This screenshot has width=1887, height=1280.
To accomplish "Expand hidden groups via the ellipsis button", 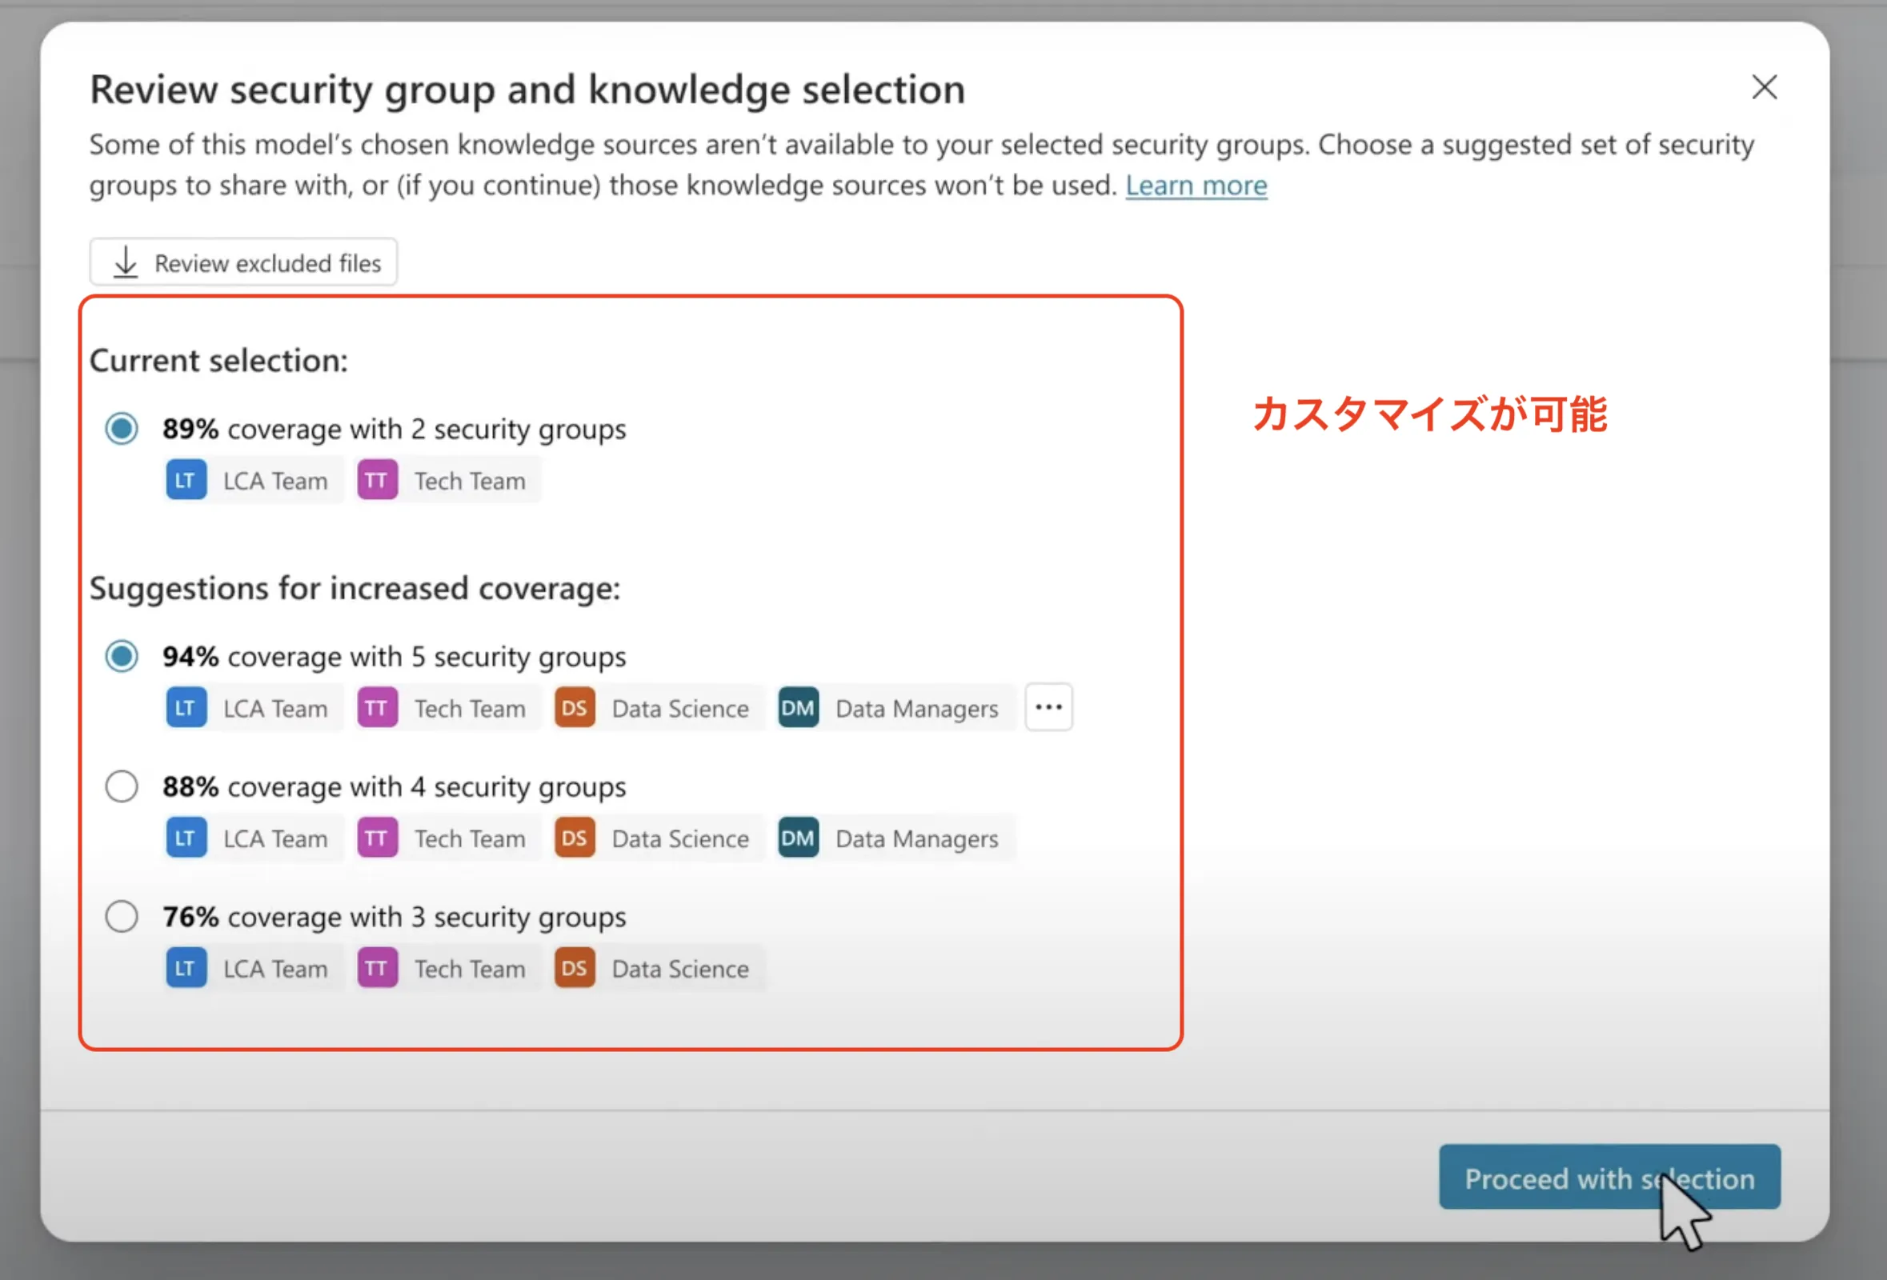I will (1048, 707).
